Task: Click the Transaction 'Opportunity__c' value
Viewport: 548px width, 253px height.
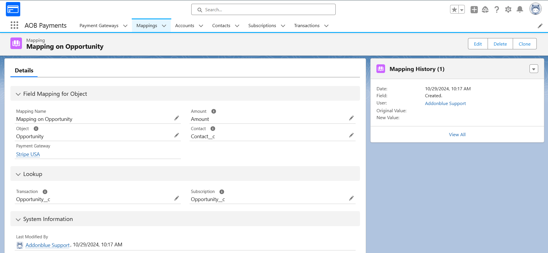Action: 33,199
